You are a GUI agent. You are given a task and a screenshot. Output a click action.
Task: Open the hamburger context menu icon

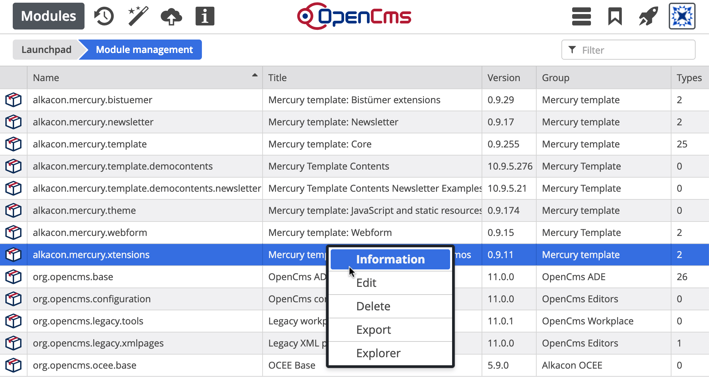point(581,16)
